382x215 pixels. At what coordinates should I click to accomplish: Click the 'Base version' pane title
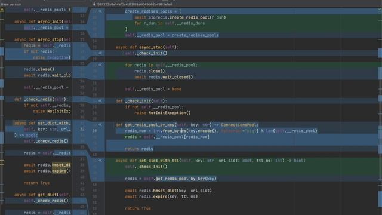click(11, 4)
